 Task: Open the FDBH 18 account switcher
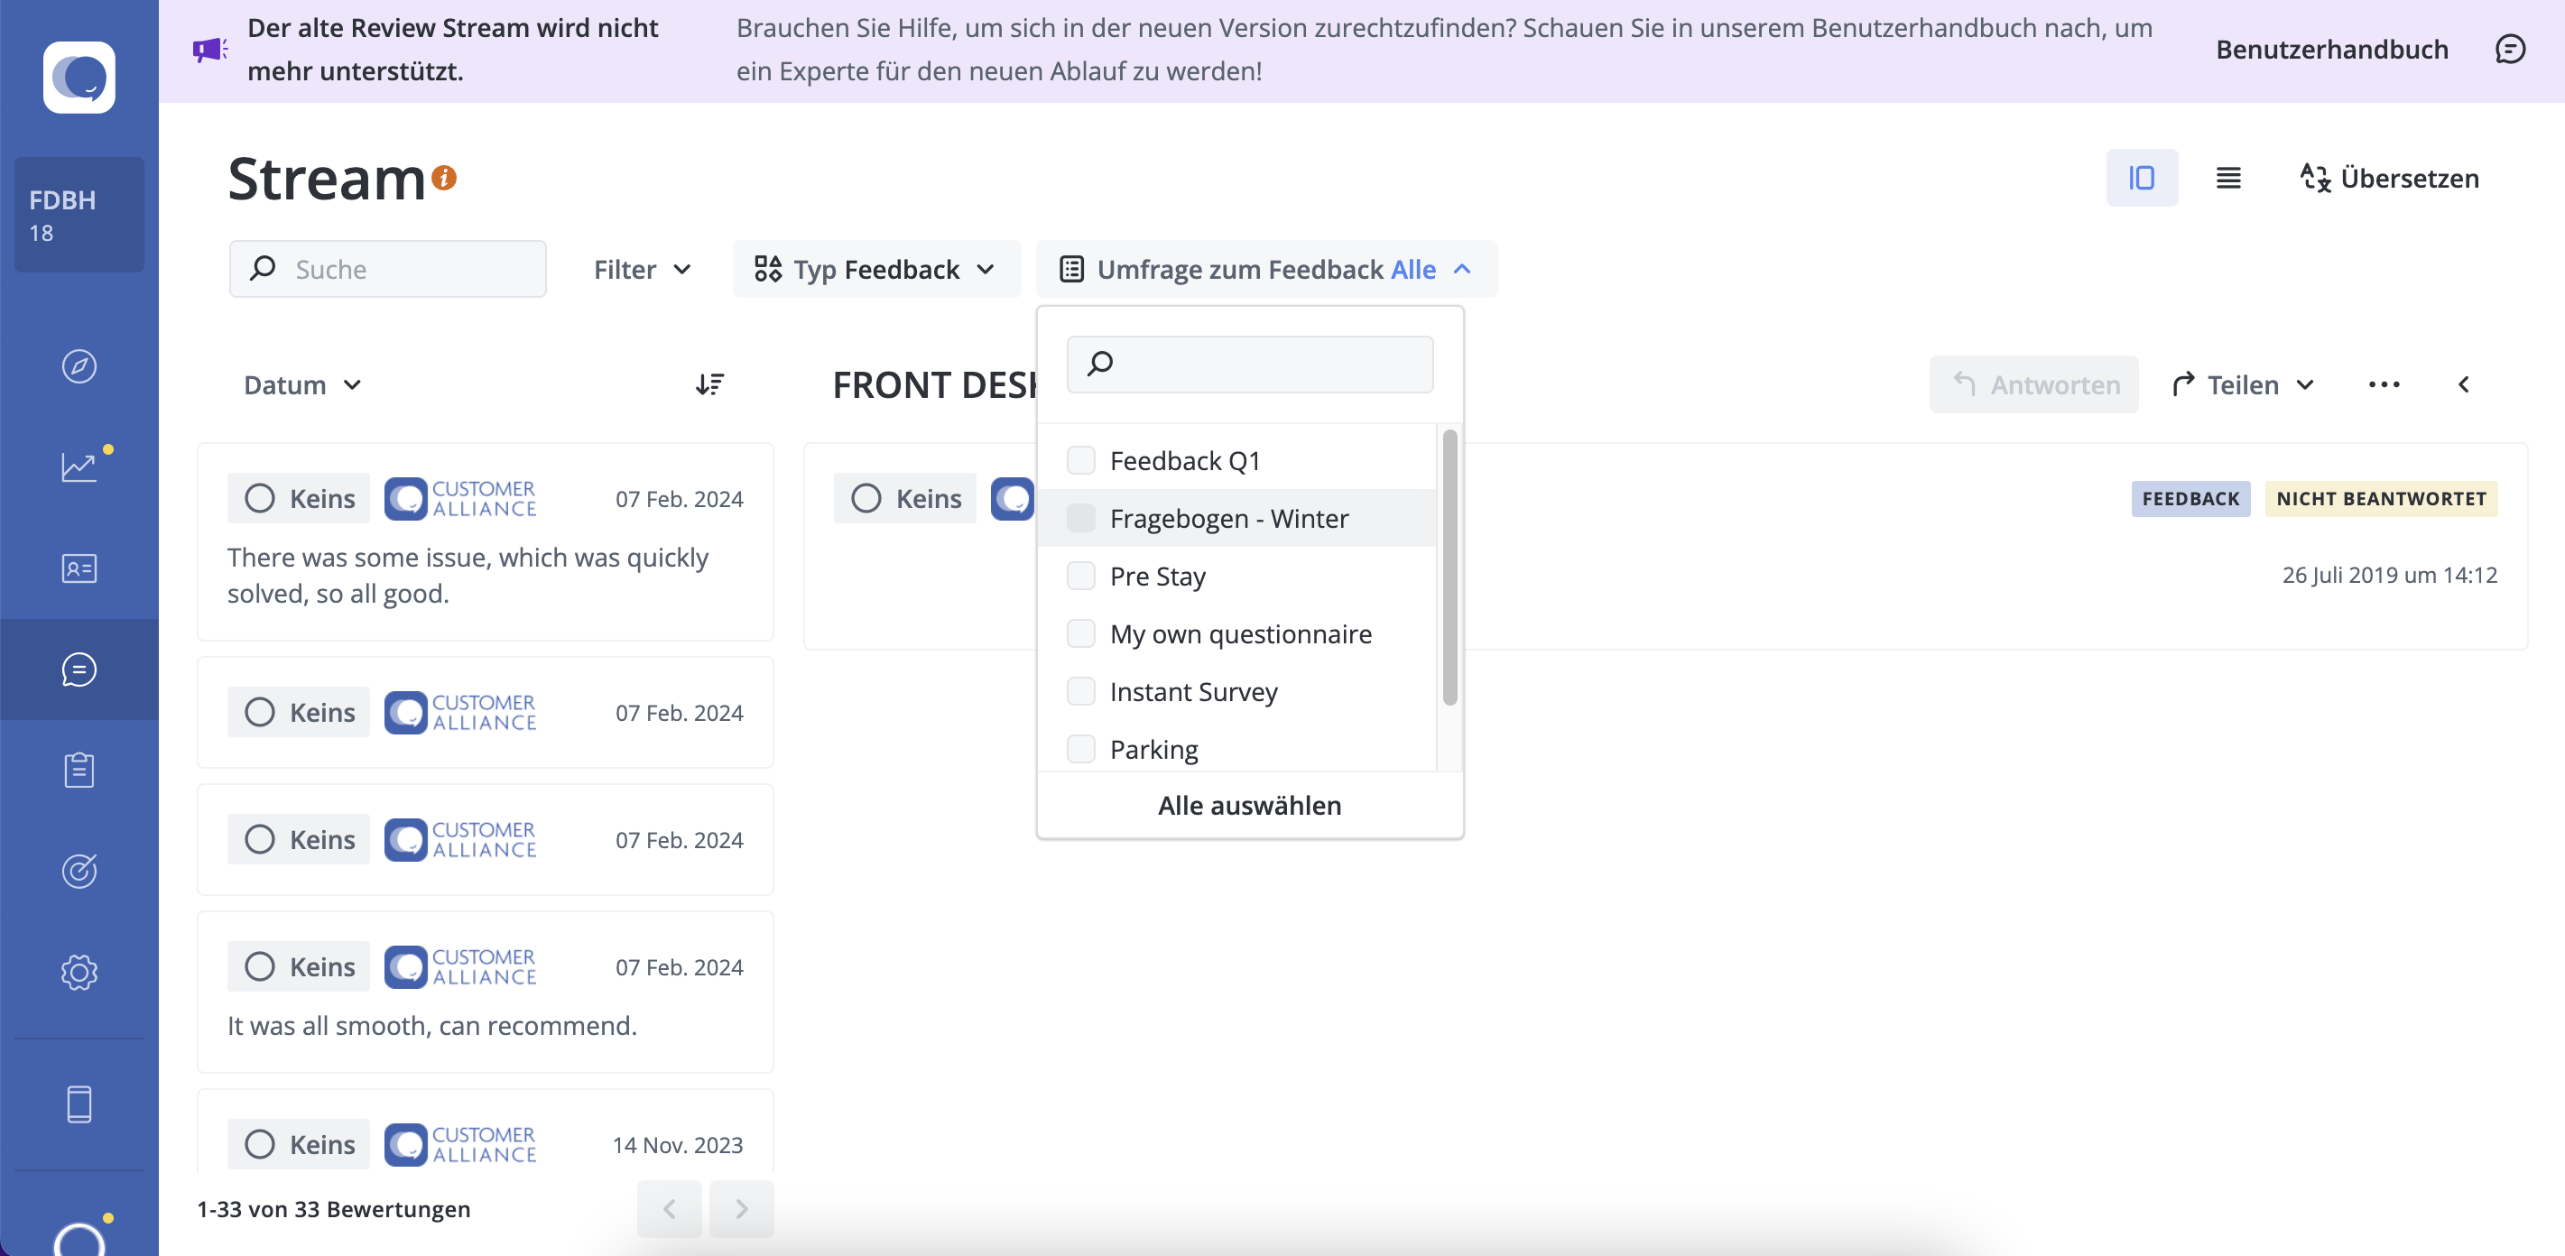pyautogui.click(x=79, y=214)
